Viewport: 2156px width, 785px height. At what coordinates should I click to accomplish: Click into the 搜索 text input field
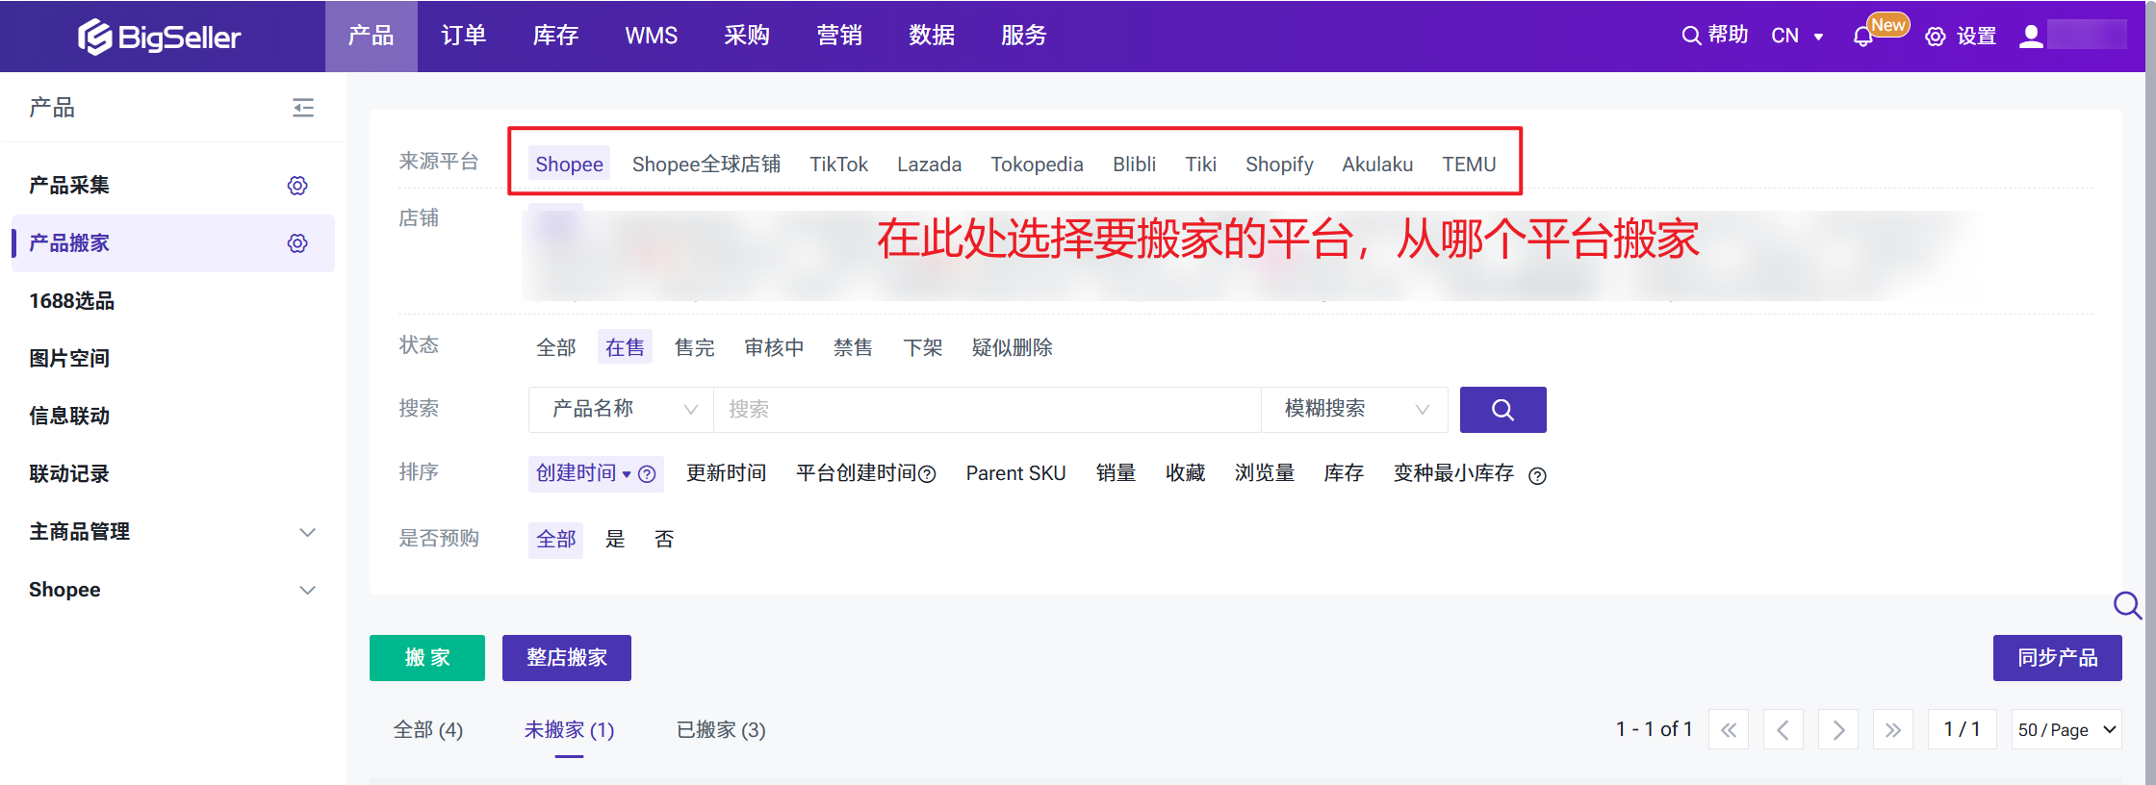[x=986, y=410]
